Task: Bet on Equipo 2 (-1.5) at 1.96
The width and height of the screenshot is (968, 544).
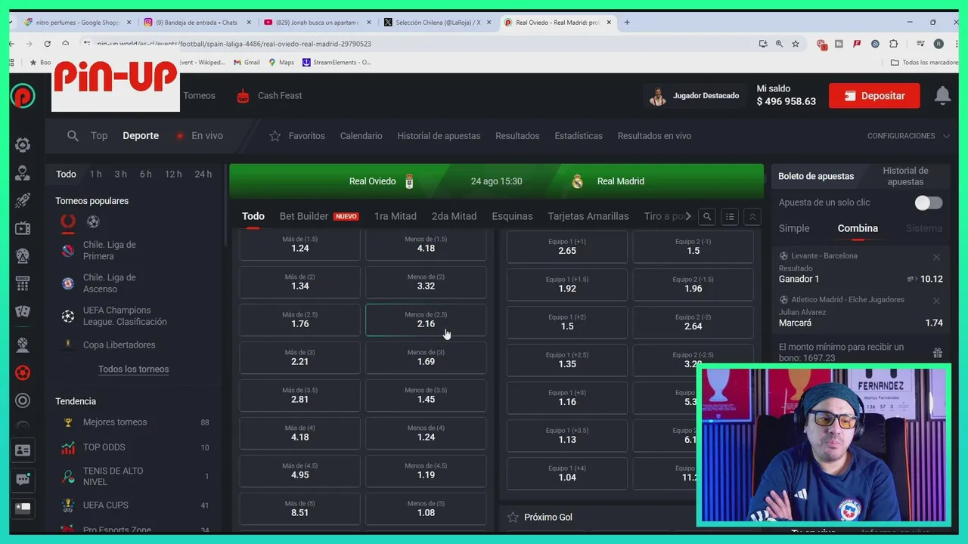Action: coord(693,284)
